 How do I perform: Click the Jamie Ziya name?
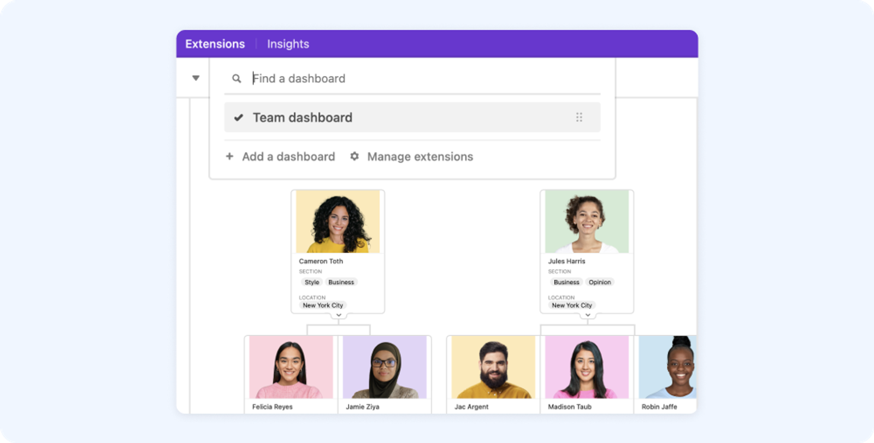[x=362, y=407]
